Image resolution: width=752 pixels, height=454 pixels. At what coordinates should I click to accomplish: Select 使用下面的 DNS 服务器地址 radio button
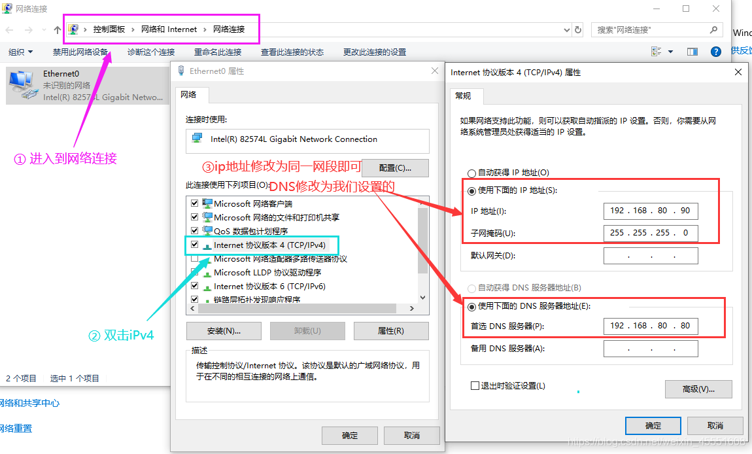(x=471, y=307)
